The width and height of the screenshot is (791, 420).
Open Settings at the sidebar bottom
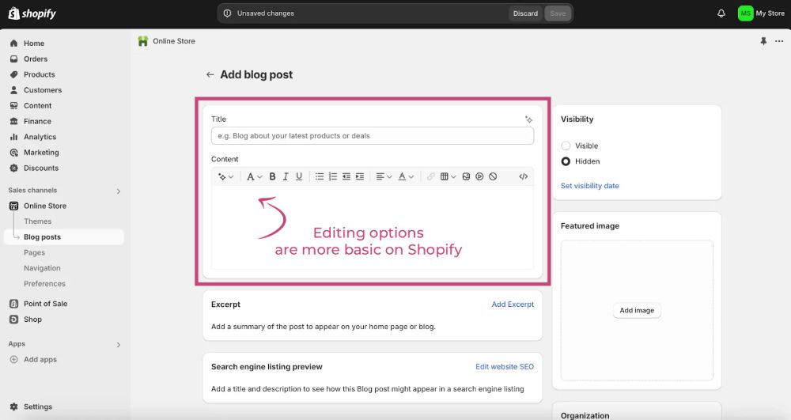coord(38,407)
